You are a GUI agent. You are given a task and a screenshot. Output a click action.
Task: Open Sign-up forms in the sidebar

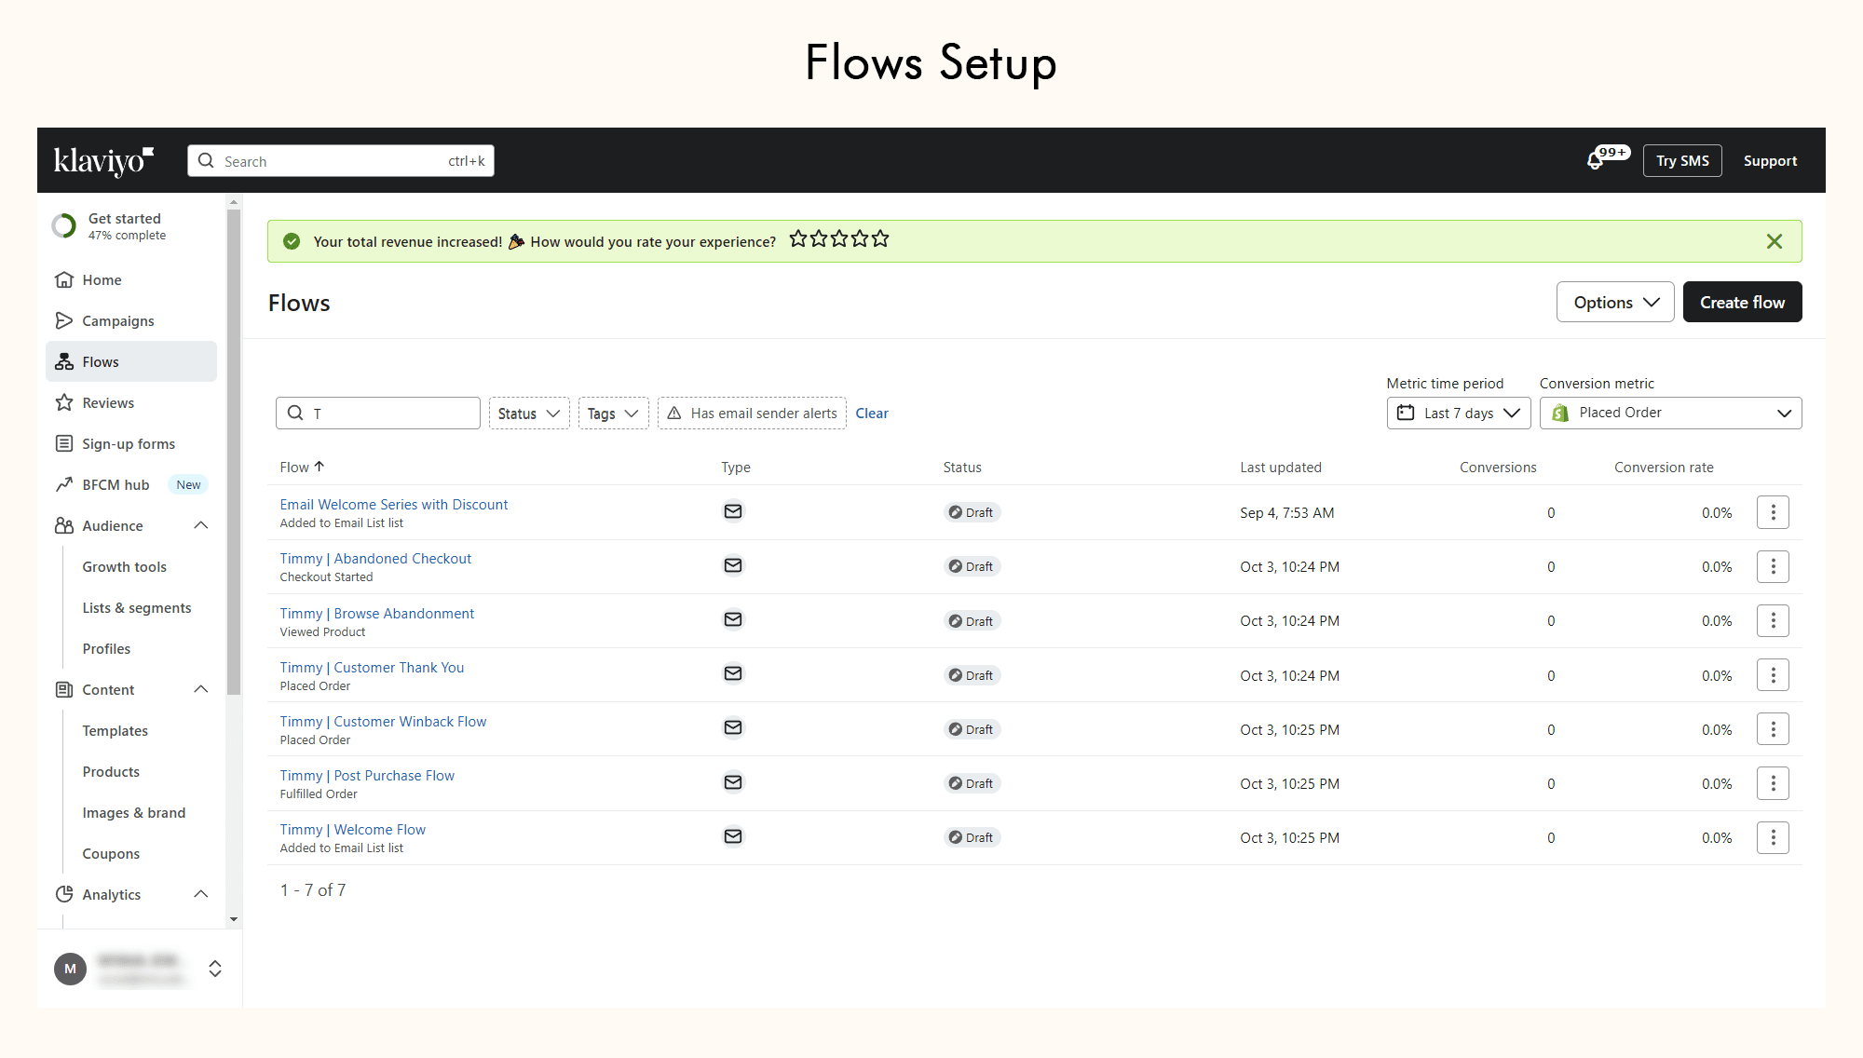tap(129, 443)
